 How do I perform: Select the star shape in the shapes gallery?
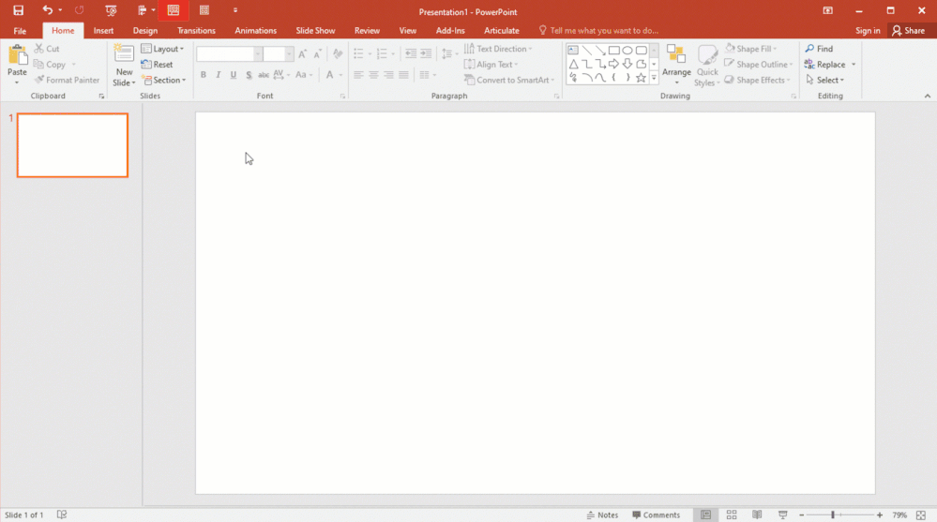[x=642, y=78]
